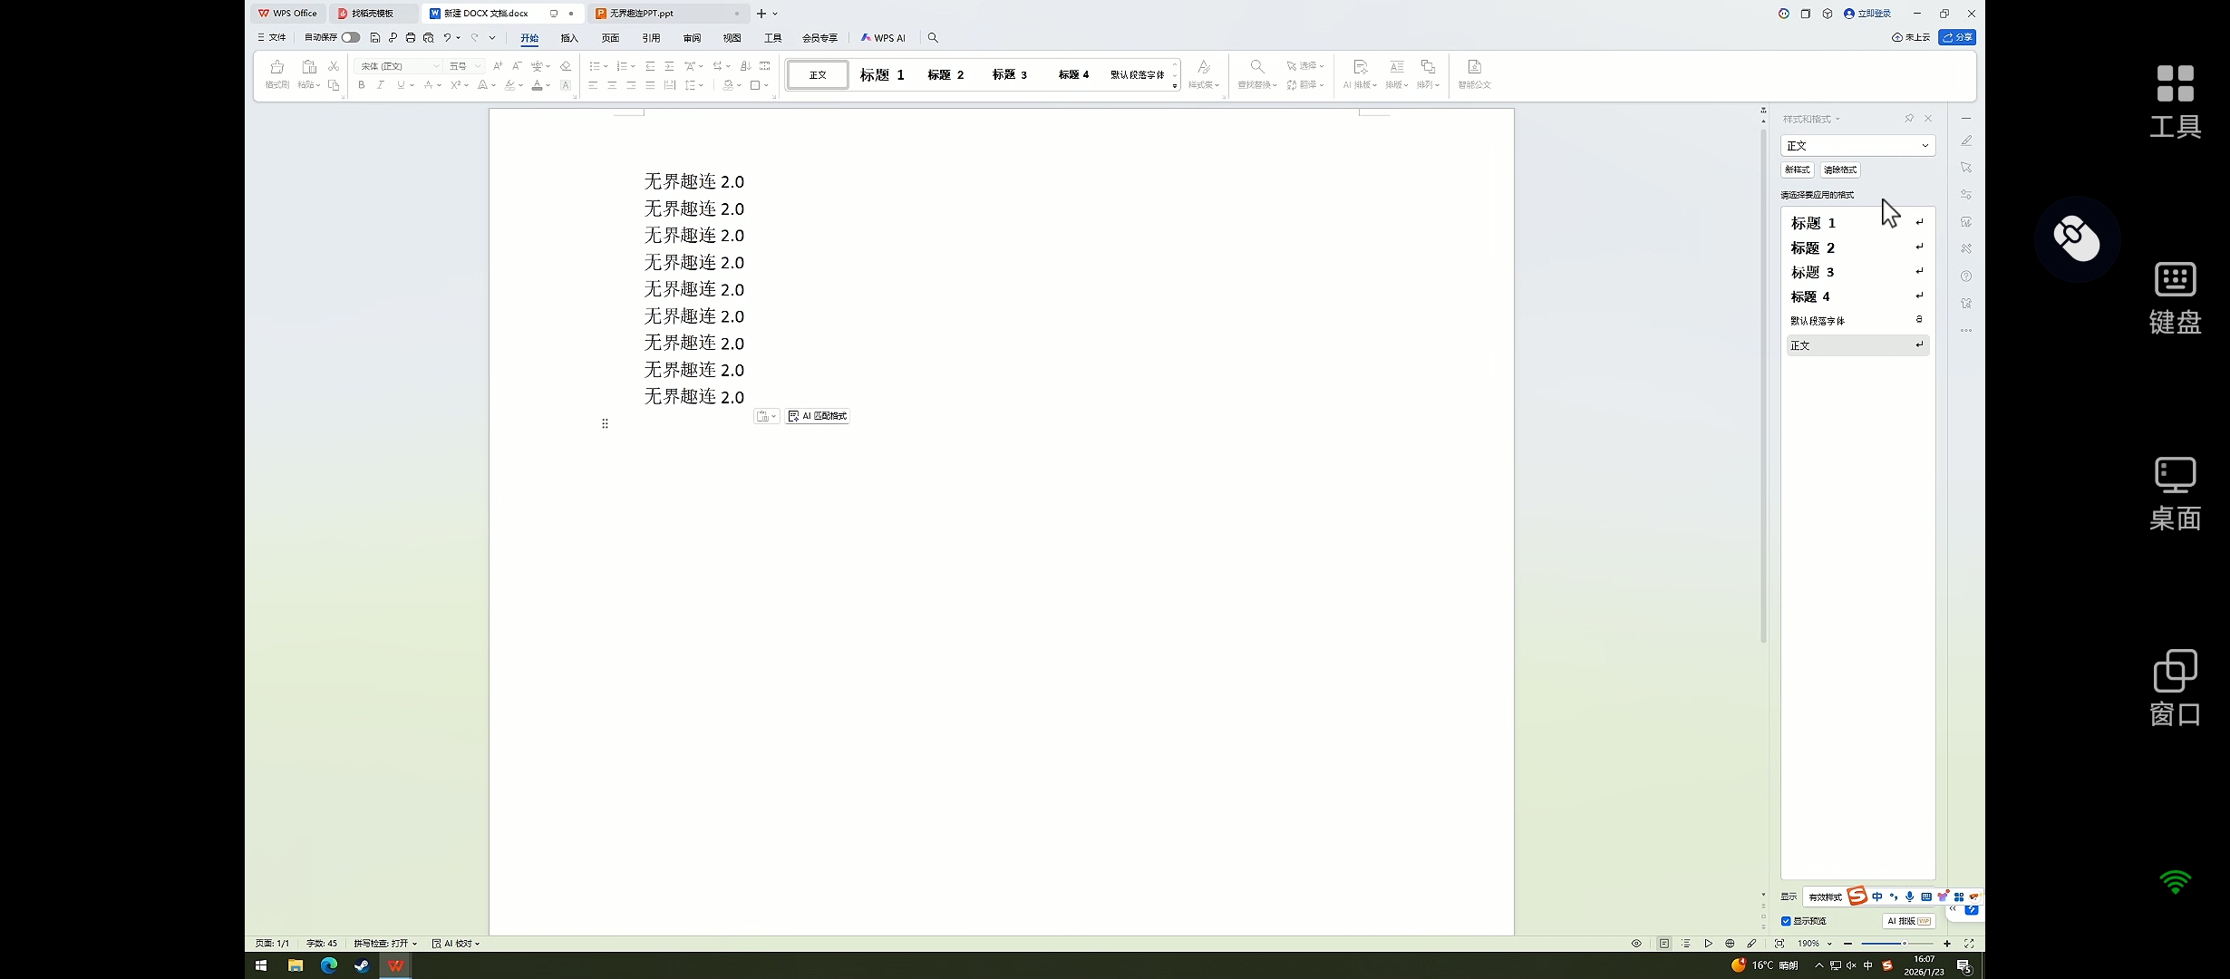The height and width of the screenshot is (979, 2230).
Task: Open the 无界趣连PPT.ppt document tab
Action: [641, 14]
